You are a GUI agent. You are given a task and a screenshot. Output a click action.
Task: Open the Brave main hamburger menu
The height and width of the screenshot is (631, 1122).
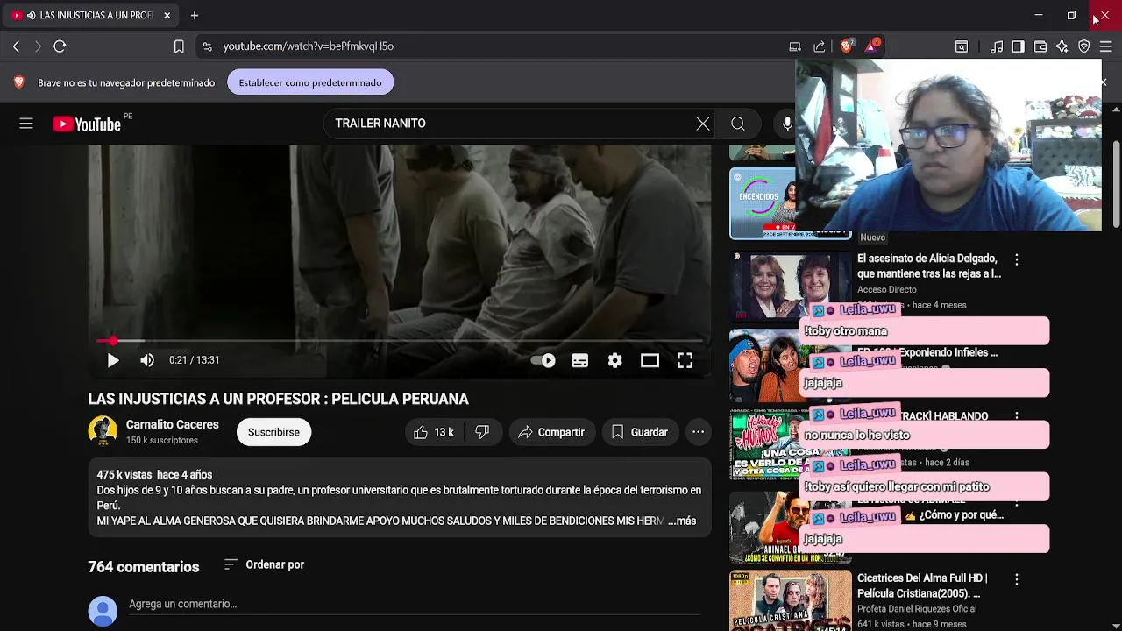1106,46
